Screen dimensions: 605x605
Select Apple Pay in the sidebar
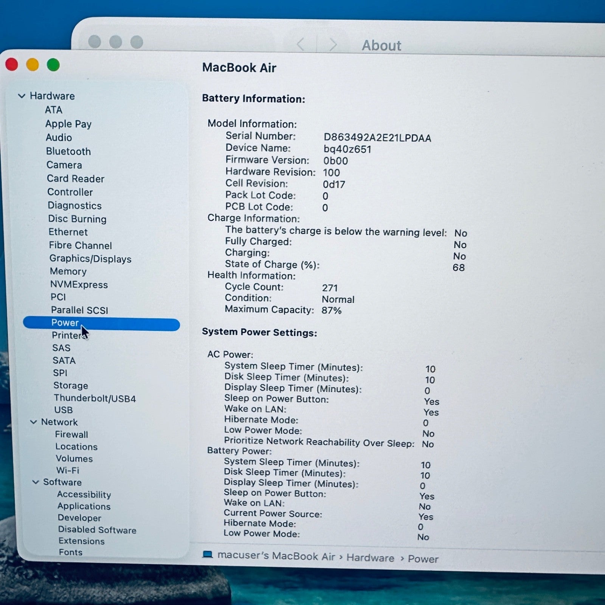click(x=68, y=124)
